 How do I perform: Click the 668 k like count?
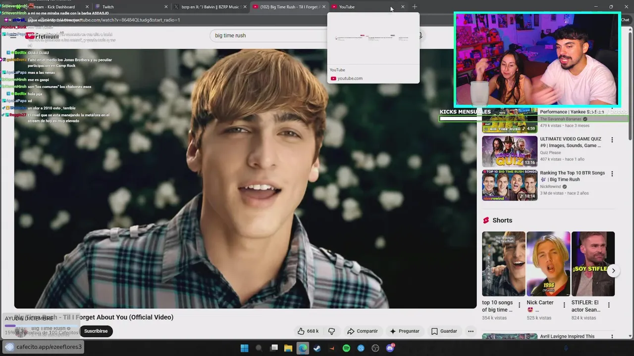point(313,331)
